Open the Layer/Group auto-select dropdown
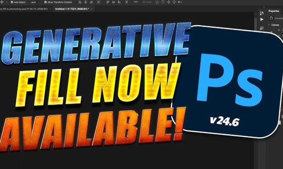The width and height of the screenshot is (283, 169). [x=35, y=2]
